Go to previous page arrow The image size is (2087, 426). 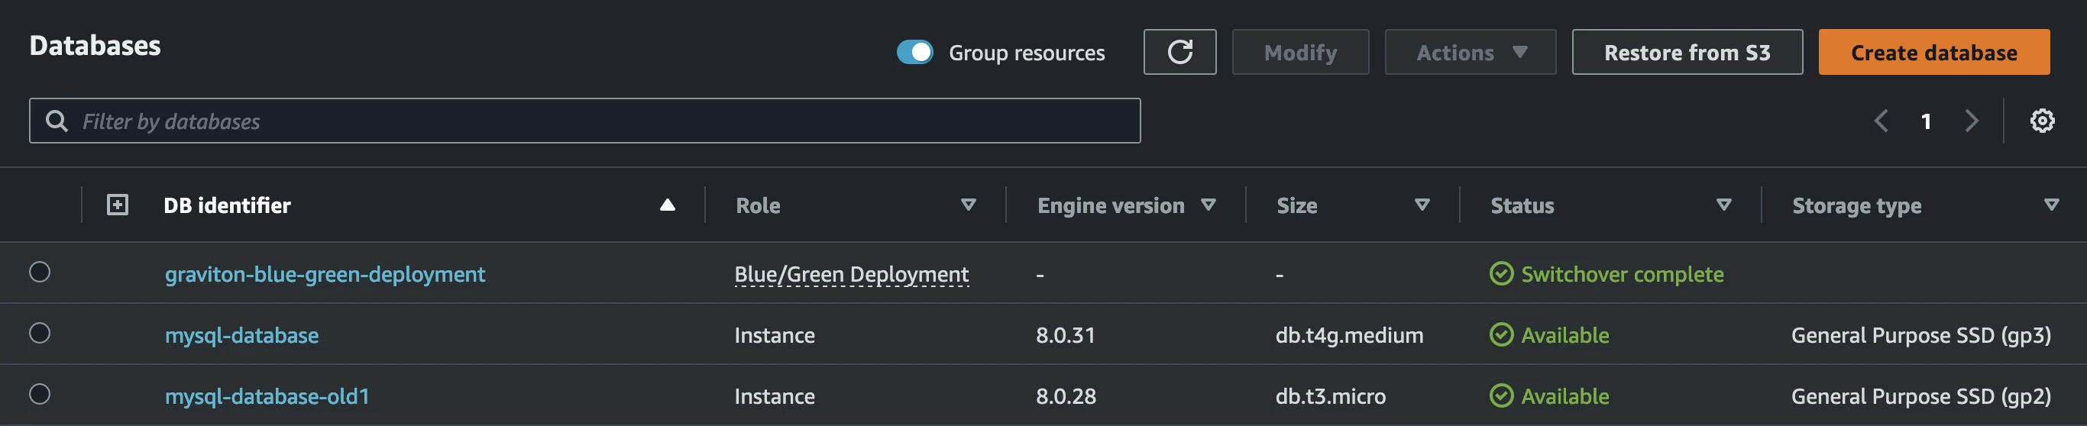pyautogui.click(x=1881, y=121)
